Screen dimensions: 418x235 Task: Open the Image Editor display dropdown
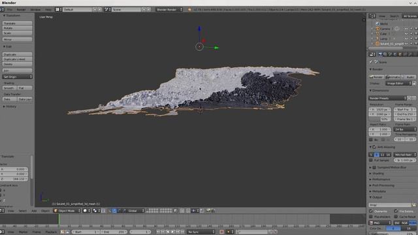tap(399, 84)
